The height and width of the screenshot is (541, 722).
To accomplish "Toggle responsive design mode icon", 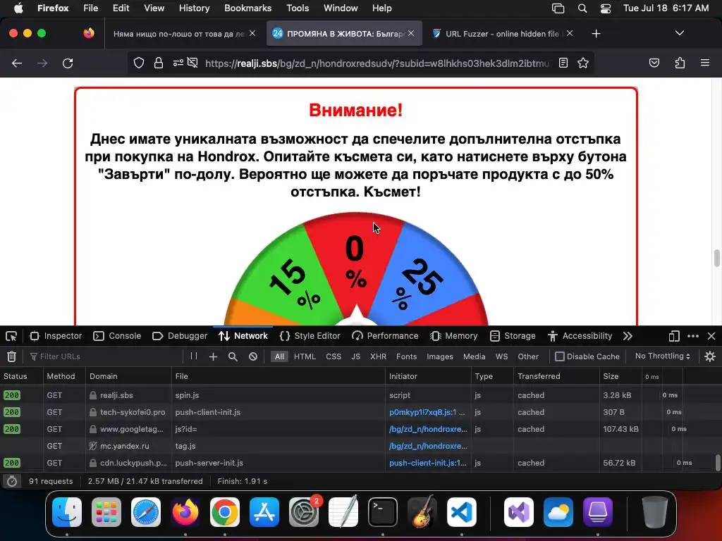I will 674,336.
